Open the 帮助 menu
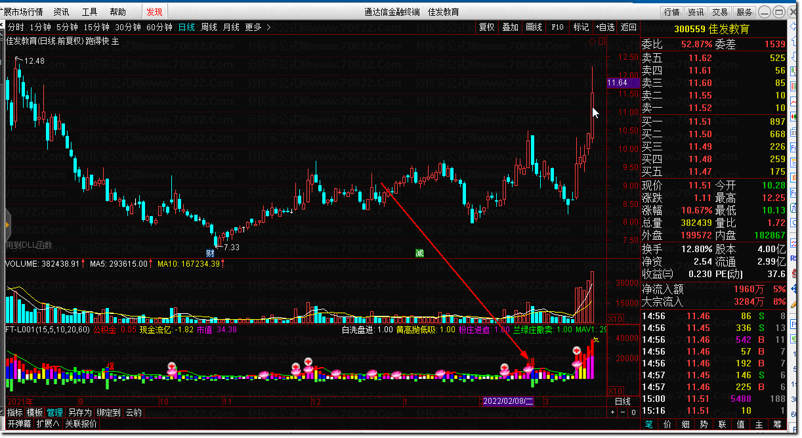The image size is (802, 438). (117, 12)
